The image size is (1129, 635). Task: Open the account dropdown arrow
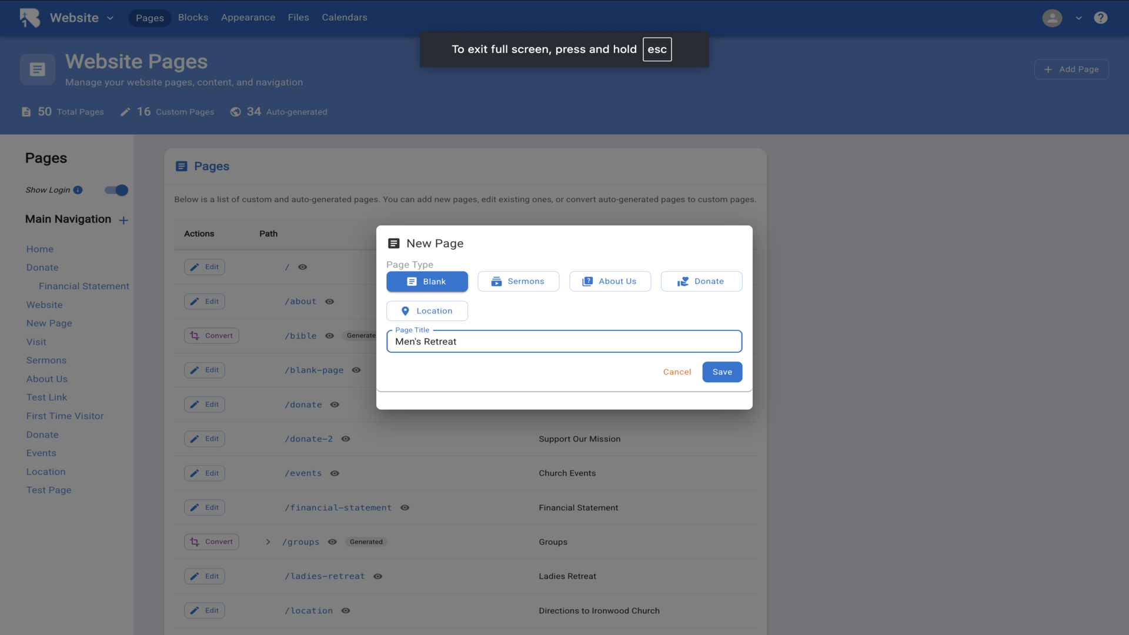click(1078, 18)
